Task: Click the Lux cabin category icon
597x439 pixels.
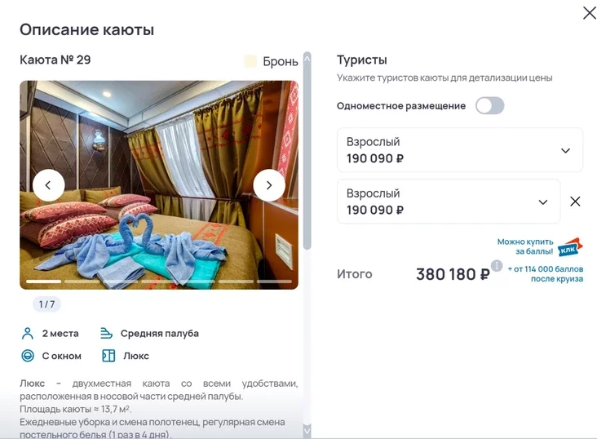Action: [108, 356]
